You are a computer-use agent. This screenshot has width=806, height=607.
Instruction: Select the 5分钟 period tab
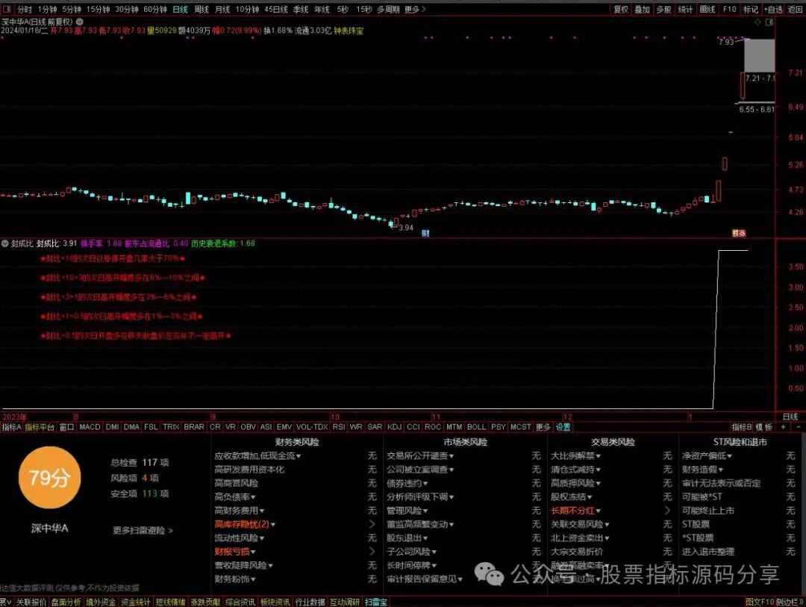pyautogui.click(x=72, y=9)
